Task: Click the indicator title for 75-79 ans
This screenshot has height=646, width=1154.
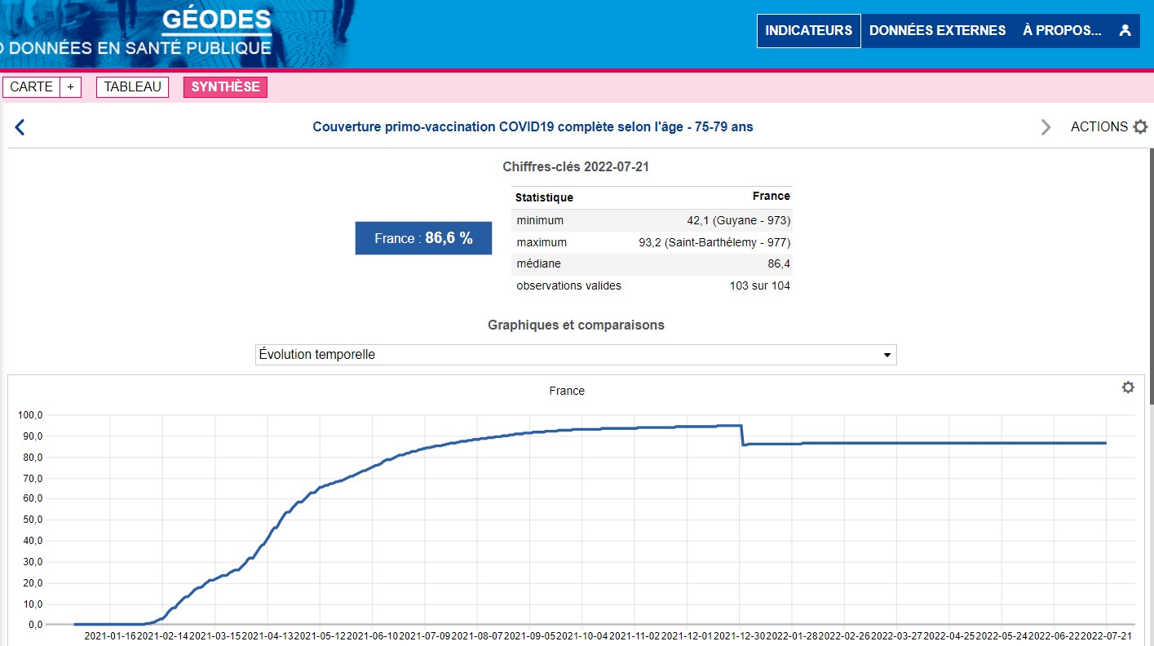Action: [x=533, y=127]
